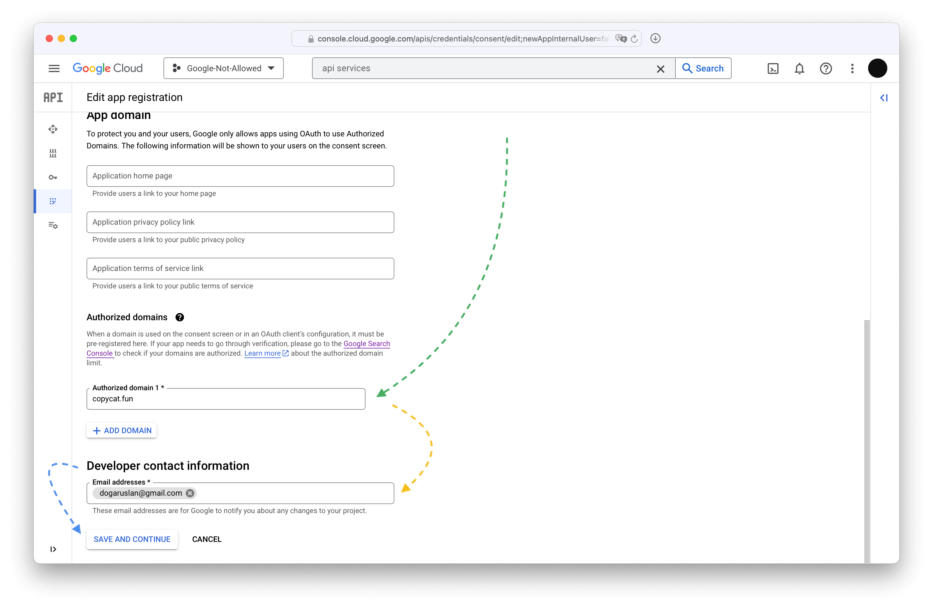This screenshot has width=933, height=608.
Task: Open the Learn more link
Action: click(262, 353)
